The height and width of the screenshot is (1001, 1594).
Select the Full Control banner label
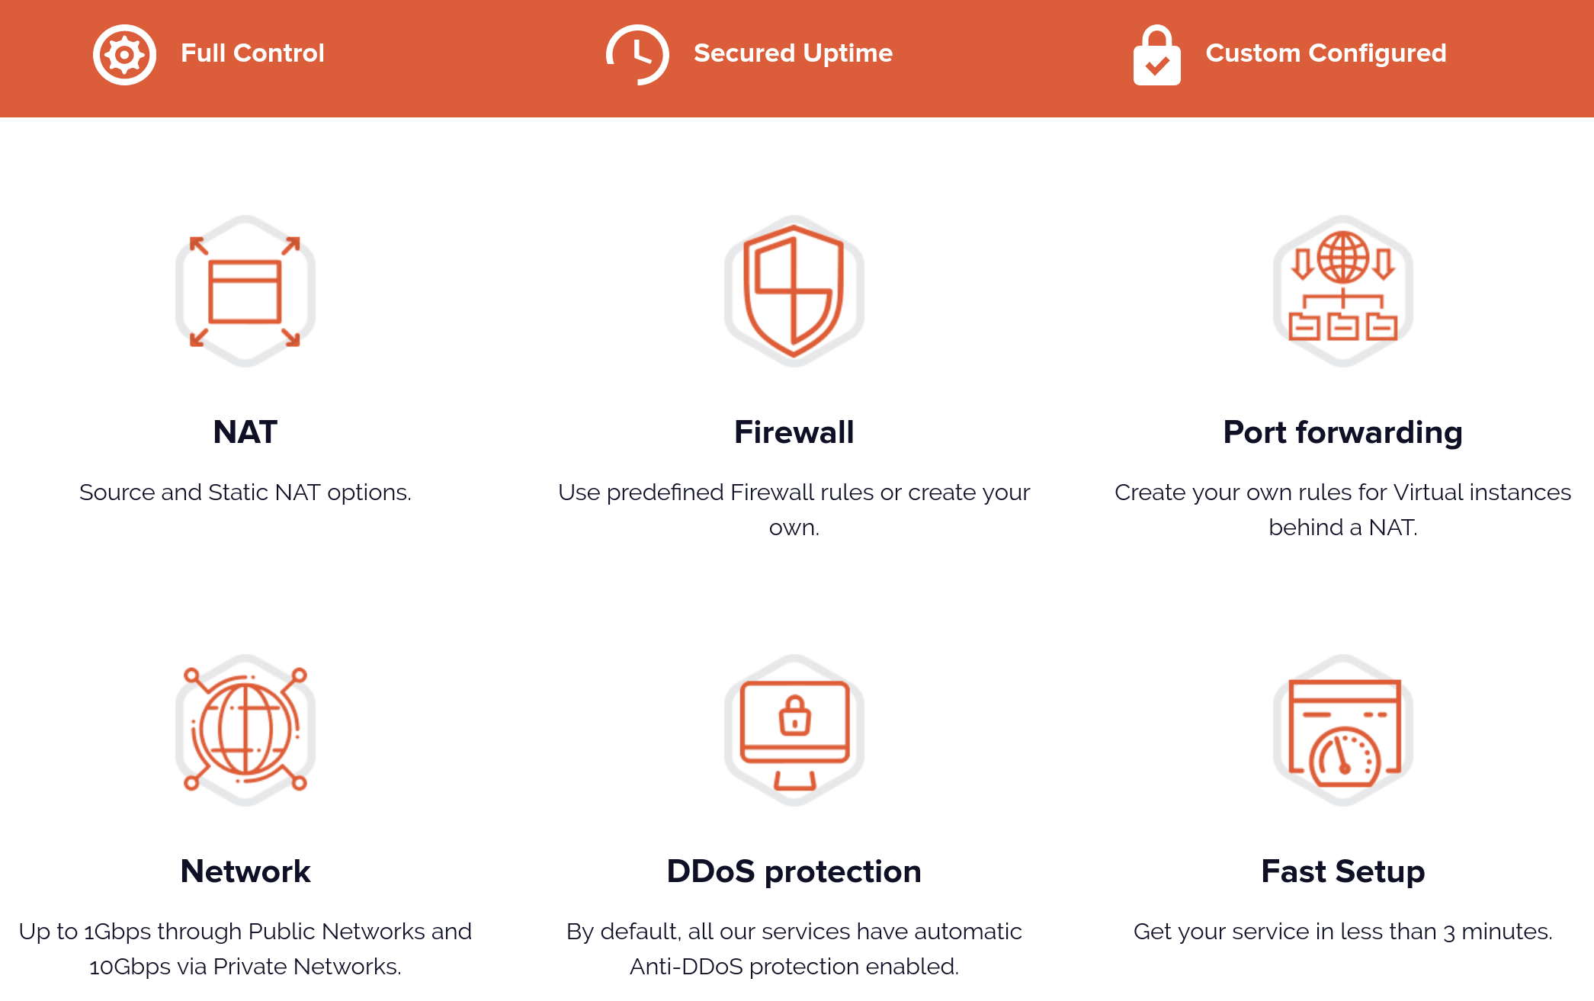tap(252, 53)
